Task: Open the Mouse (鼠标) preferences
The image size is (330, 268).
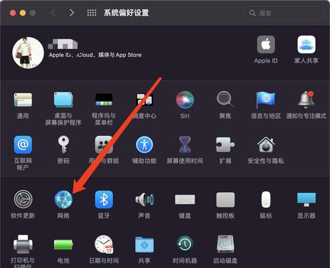Action: click(266, 199)
